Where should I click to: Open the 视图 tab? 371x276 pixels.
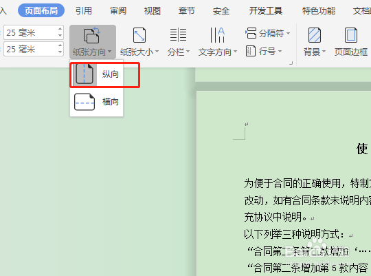pos(153,11)
